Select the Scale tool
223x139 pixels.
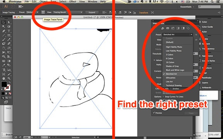9,48
